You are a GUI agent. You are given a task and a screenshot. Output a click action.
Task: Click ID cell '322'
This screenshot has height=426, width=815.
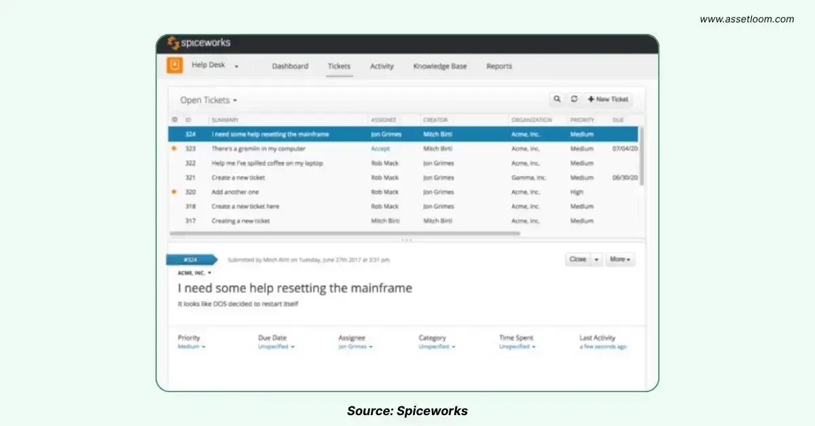tap(190, 163)
